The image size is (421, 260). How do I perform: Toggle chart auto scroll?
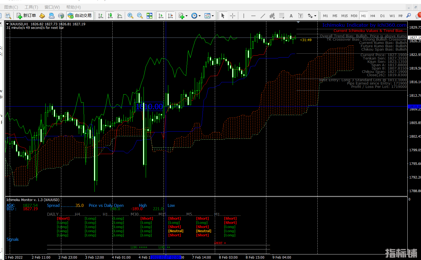tap(161, 16)
